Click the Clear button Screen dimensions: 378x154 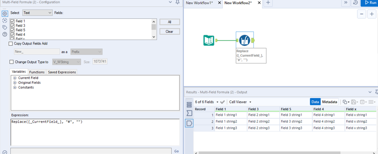point(170,32)
